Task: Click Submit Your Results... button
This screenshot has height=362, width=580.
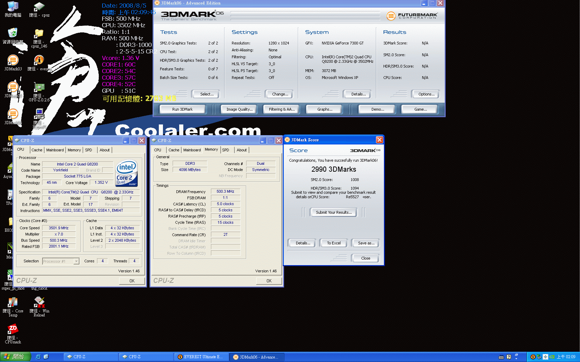Action: tap(334, 212)
